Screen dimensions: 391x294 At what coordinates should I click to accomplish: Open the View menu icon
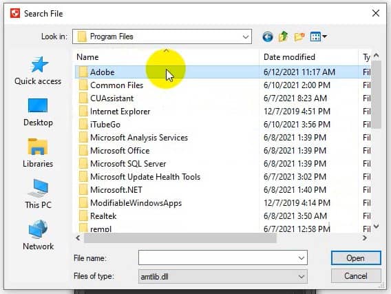318,37
